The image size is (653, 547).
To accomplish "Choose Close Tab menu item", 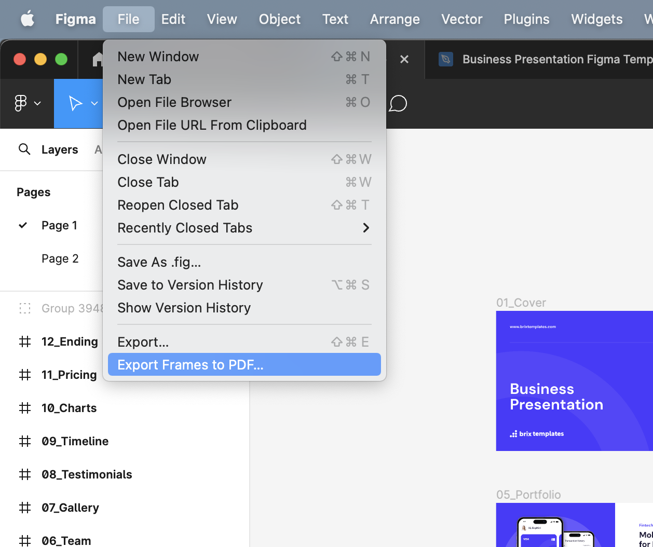I will 244,182.
